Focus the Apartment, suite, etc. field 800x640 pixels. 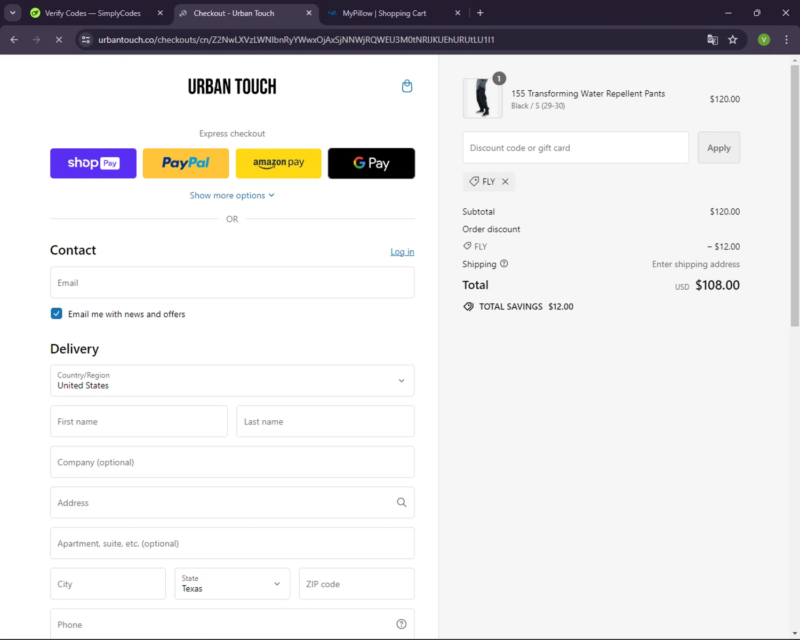click(232, 543)
